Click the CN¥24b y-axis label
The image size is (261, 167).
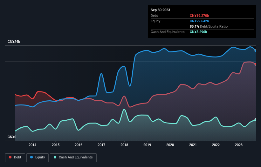click(x=14, y=42)
